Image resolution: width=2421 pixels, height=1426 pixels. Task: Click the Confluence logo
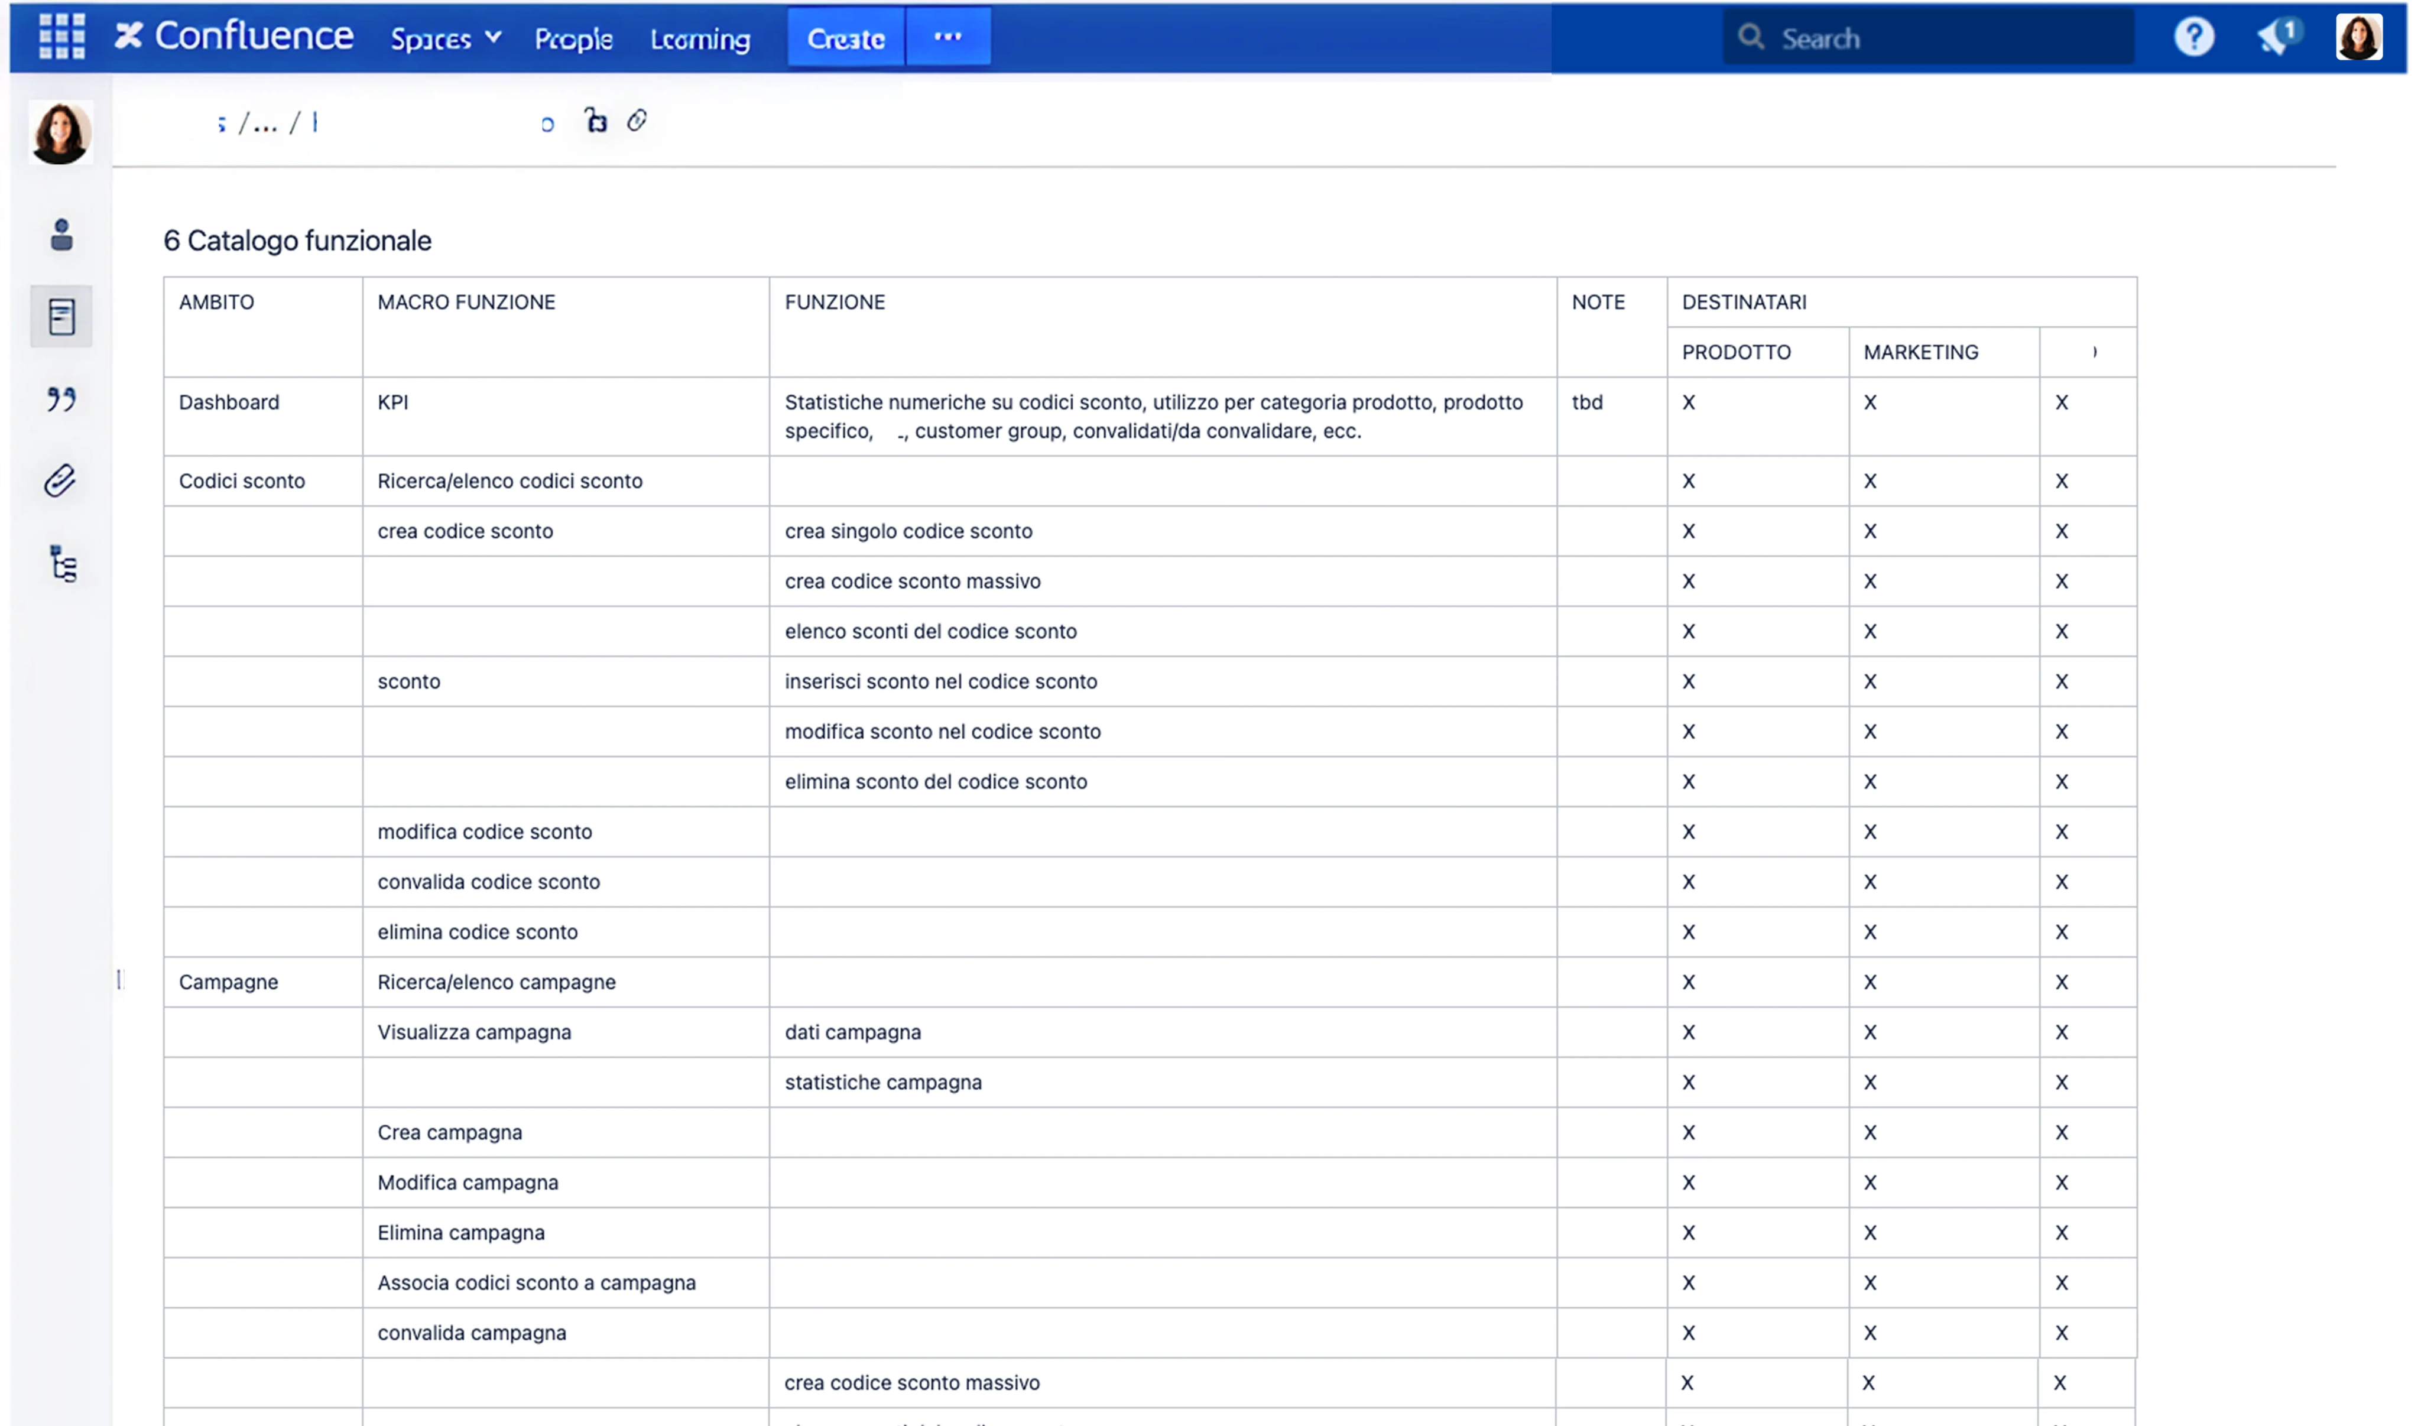point(235,37)
